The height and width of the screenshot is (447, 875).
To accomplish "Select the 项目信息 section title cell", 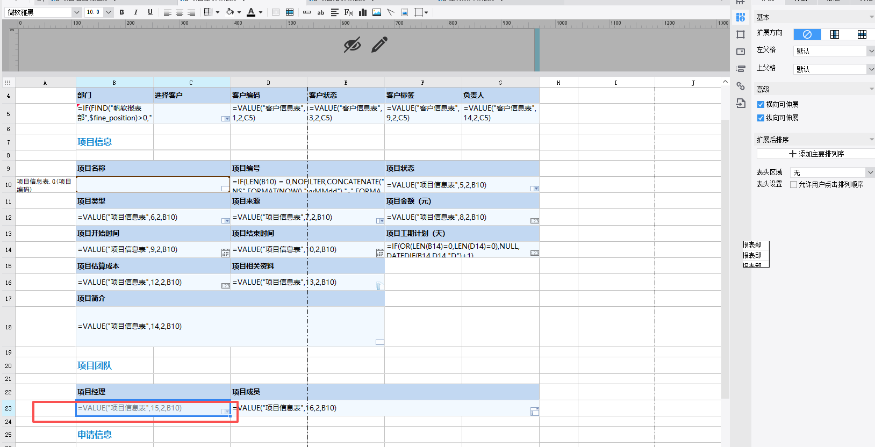I will (114, 142).
